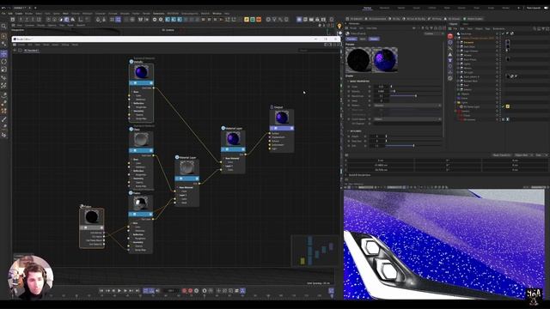Select the Material Layer node with blue preview
Viewport: 550px width, 309px height.
(233, 139)
